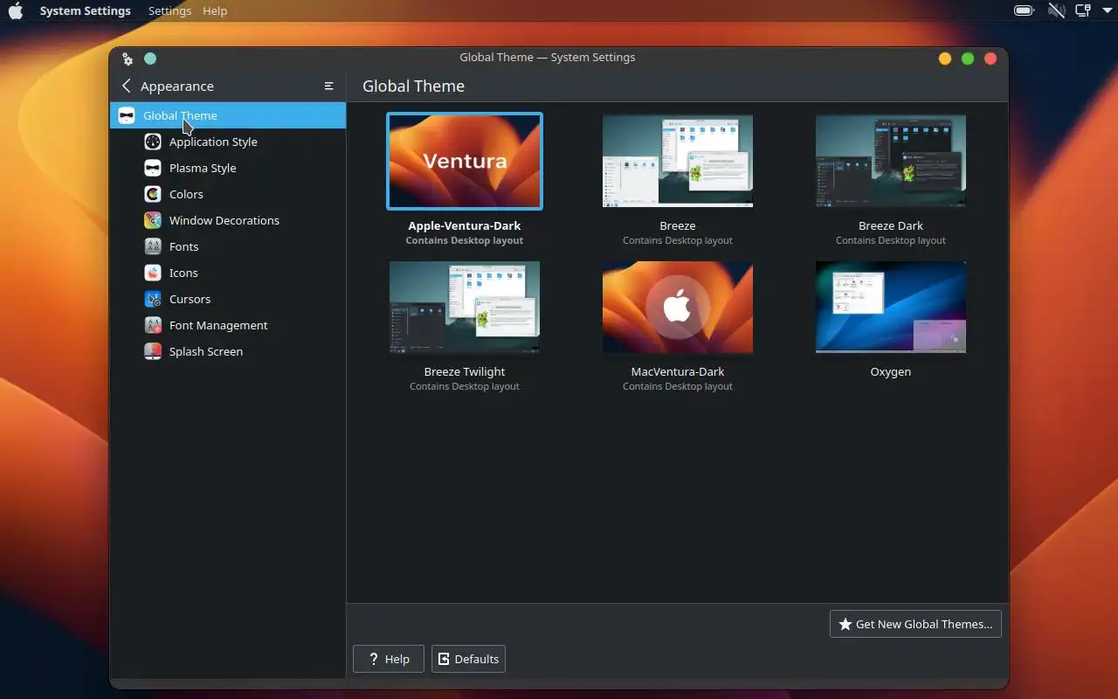Click the Apple-Ventura-Dark theme name
The height and width of the screenshot is (699, 1118).
(x=465, y=225)
